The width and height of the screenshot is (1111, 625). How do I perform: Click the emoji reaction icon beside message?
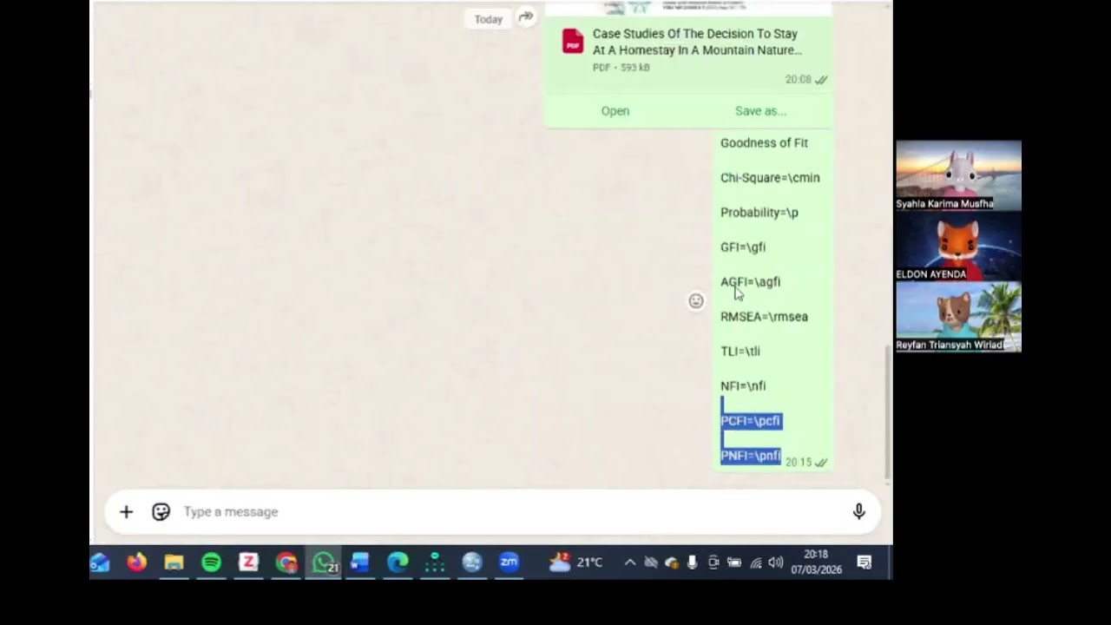pyautogui.click(x=696, y=300)
